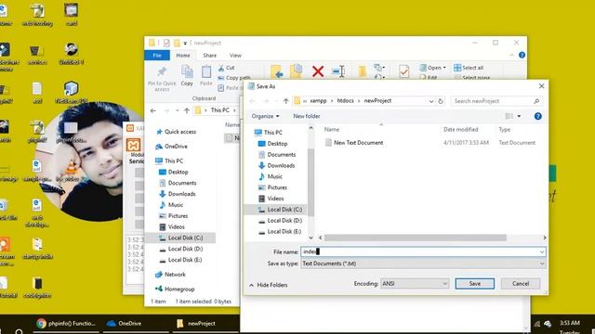The width and height of the screenshot is (595, 334).
Task: Click the help icon in Save As dialog
Action: coord(537,116)
